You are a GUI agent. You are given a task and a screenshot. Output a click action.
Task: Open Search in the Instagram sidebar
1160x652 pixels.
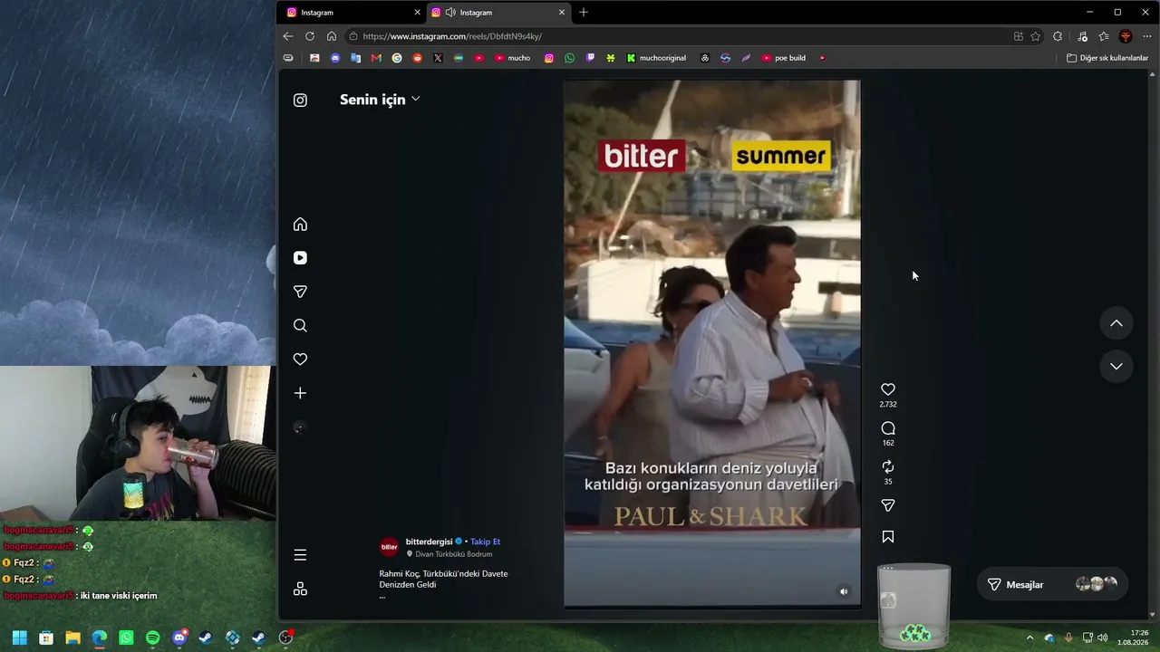300,326
